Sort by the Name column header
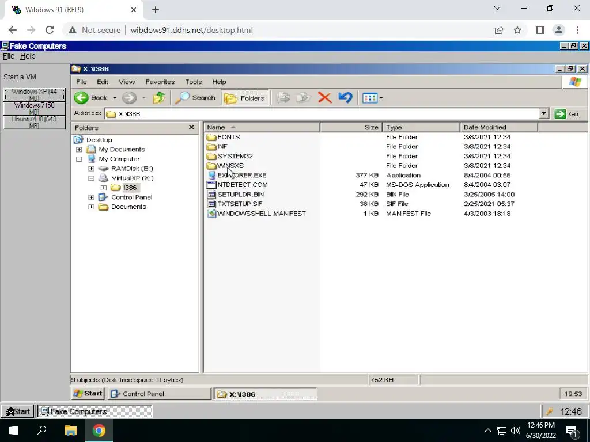The image size is (590, 442). (262, 127)
